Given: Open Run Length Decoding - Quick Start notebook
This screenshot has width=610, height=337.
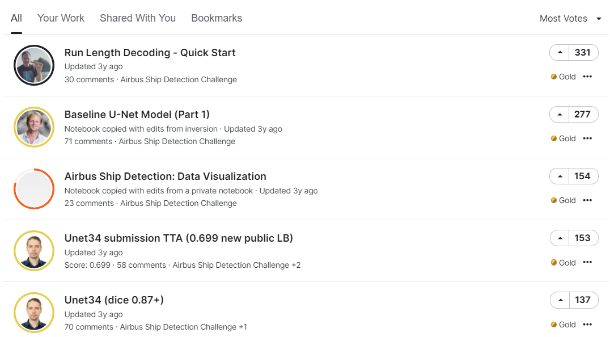Looking at the screenshot, I should (x=150, y=53).
